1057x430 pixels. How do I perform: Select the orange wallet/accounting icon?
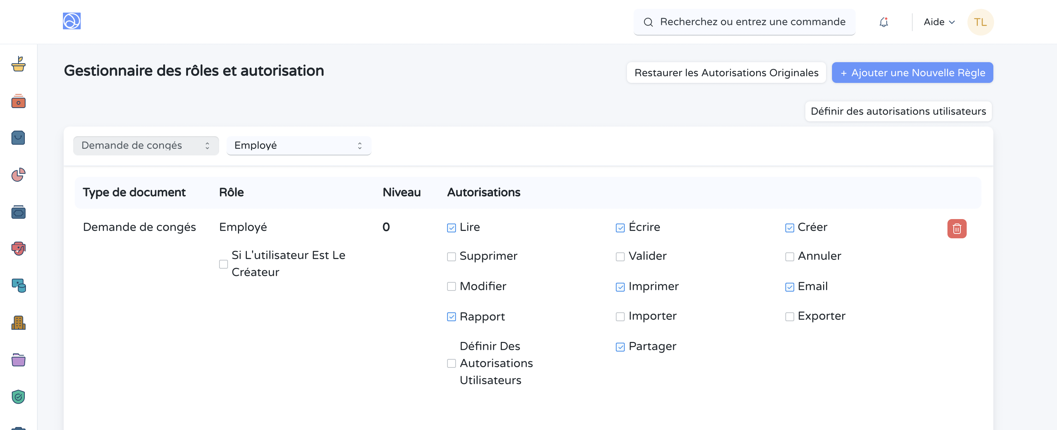[x=18, y=101]
